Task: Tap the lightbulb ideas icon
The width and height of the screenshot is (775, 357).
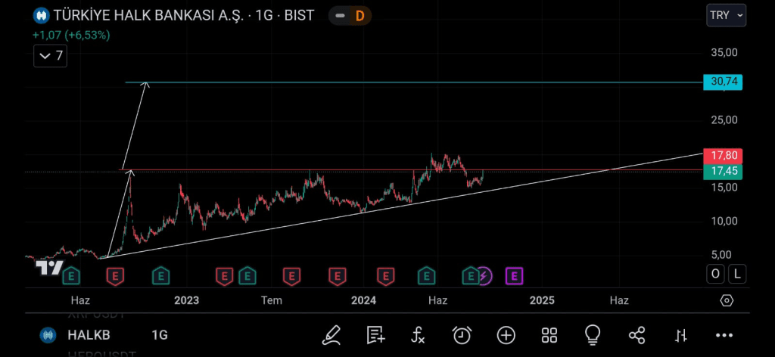Action: pos(592,335)
